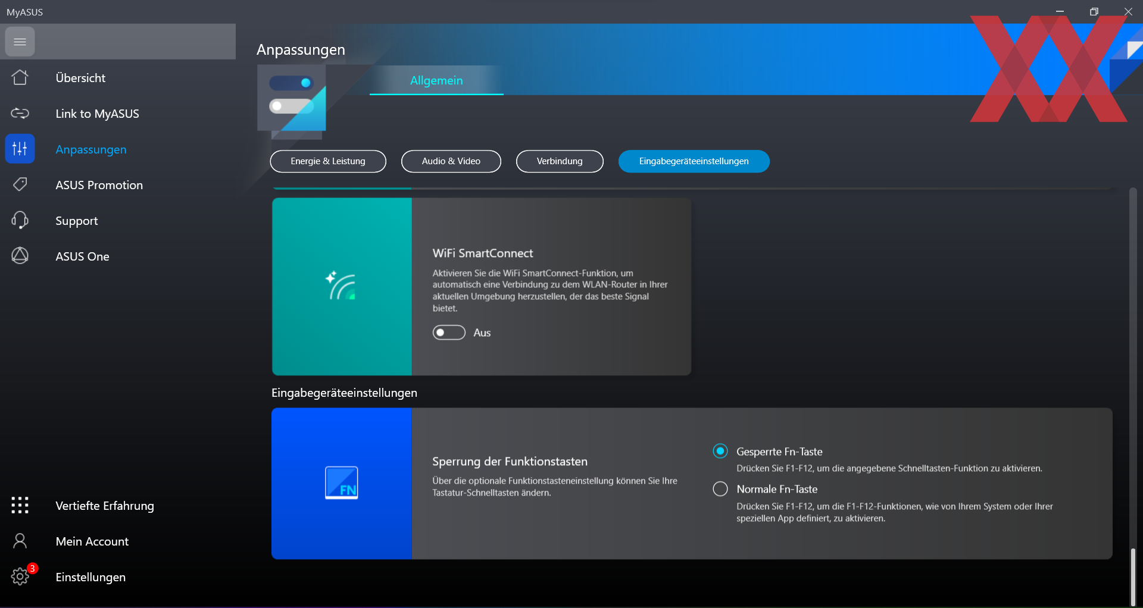Jump to Energie & Leistung section
This screenshot has height=608, width=1143.
click(328, 161)
